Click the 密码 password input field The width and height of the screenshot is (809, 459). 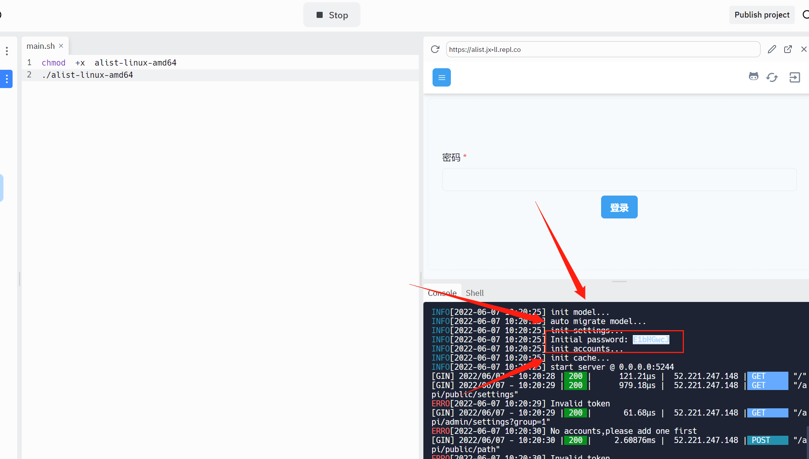click(619, 180)
